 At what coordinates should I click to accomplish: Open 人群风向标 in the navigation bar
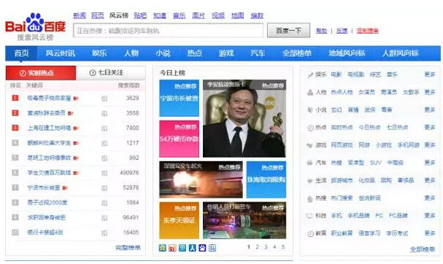tap(400, 53)
